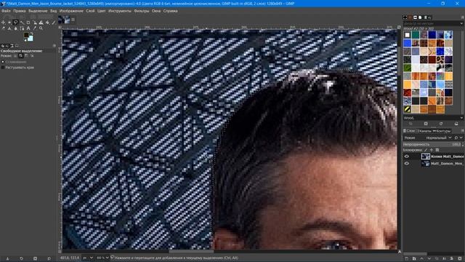Pick the yellow-black striped warning pattern

click(x=408, y=109)
